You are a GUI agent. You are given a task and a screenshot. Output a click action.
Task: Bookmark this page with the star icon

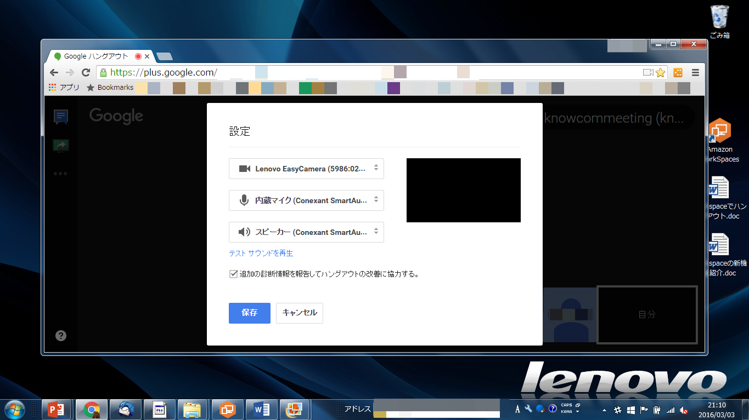[660, 72]
